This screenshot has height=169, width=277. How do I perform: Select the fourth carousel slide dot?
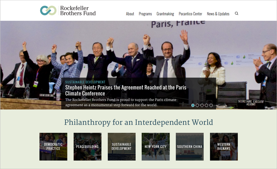206,105
